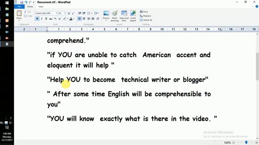Switch to the Home tab
259x145 pixels.
pyautogui.click(x=30, y=7)
